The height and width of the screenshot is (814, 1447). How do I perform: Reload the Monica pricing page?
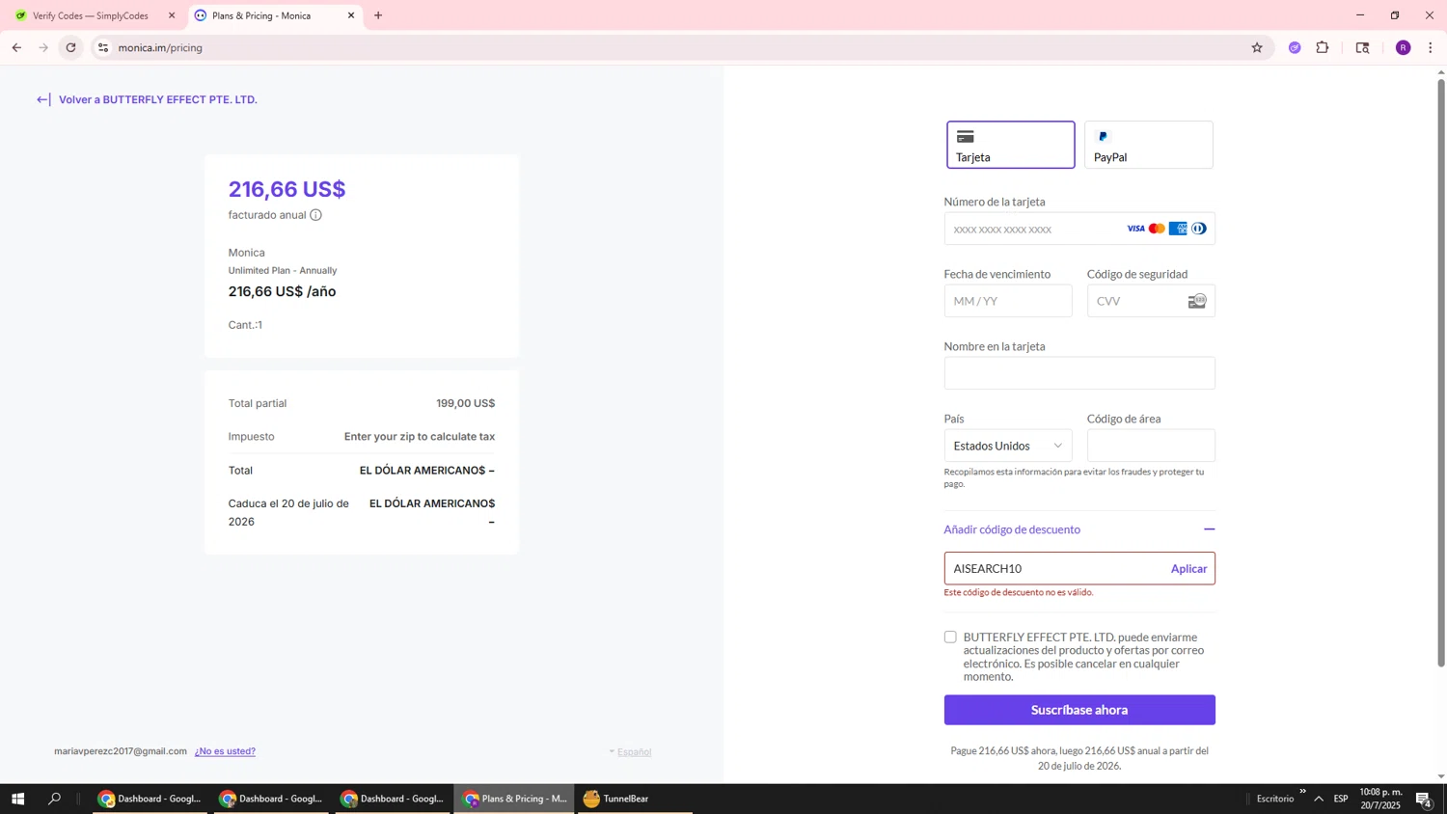(x=70, y=47)
